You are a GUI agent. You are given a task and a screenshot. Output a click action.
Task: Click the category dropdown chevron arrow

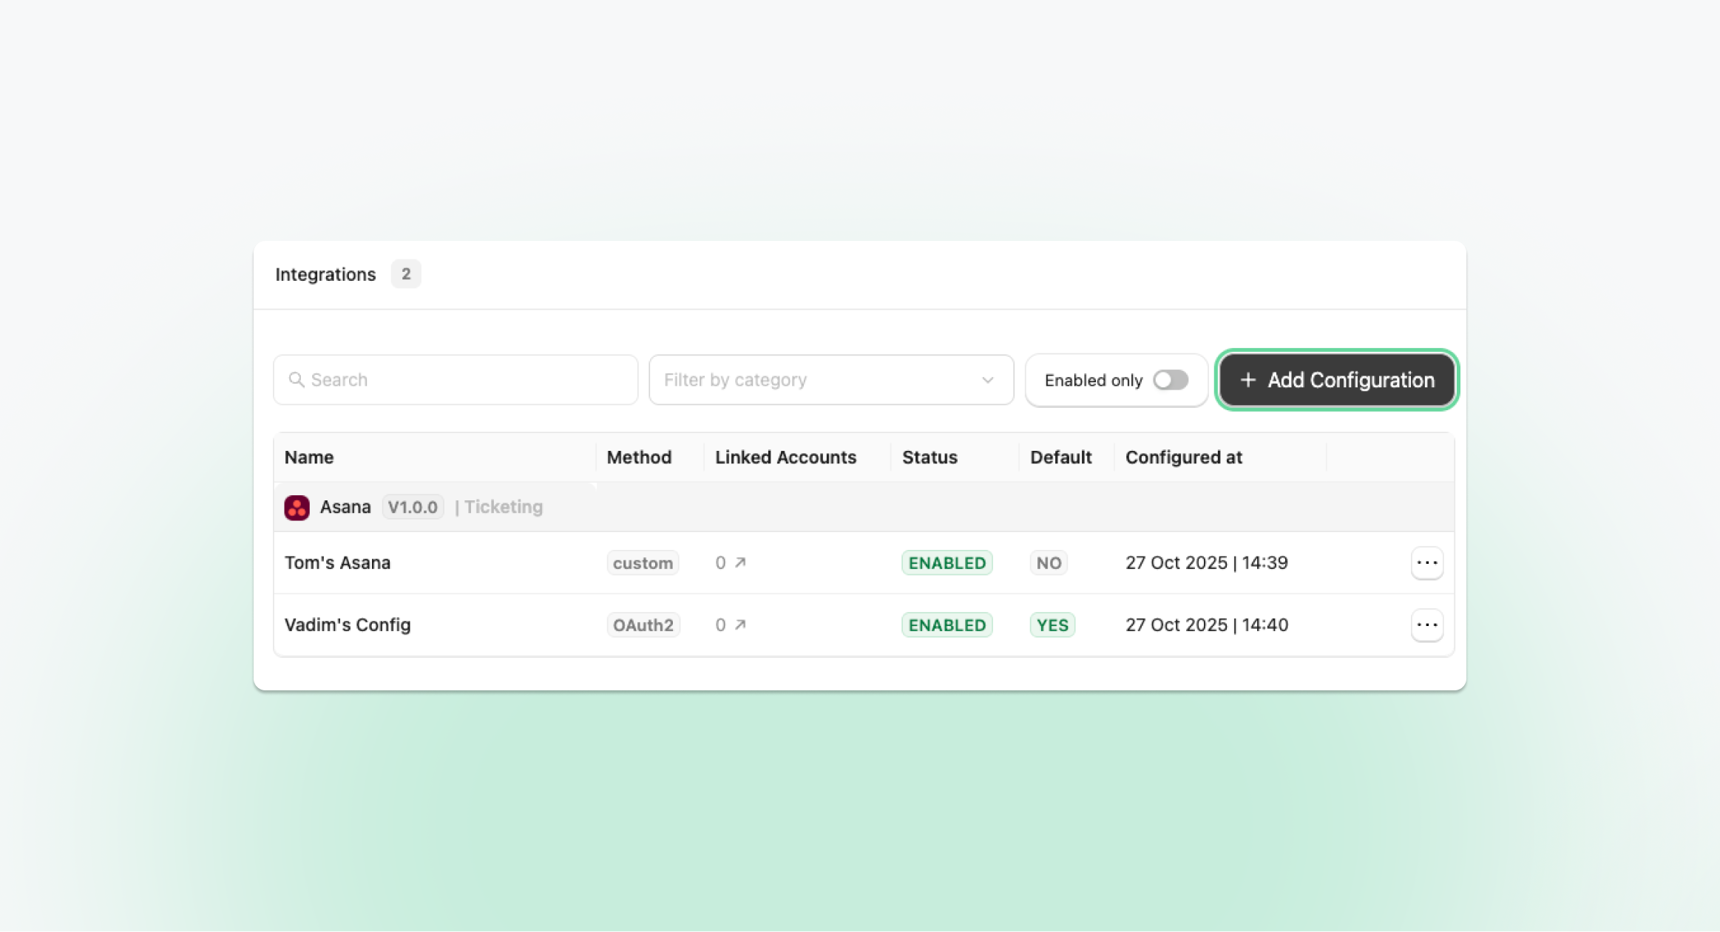(987, 380)
